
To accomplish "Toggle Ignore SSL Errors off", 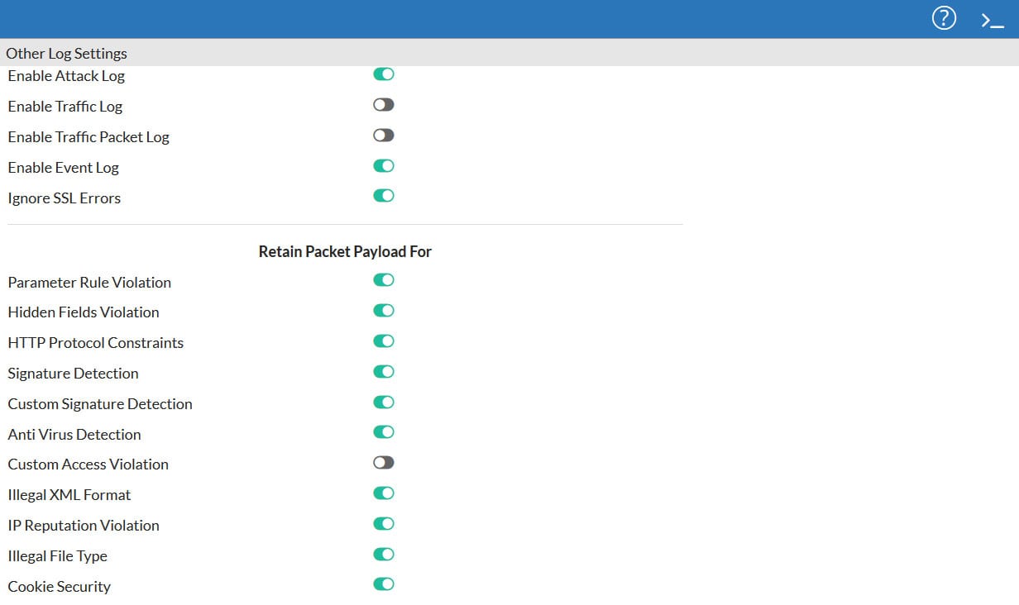I will [383, 196].
